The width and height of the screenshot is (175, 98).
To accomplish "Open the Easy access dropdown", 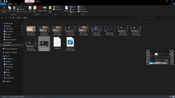I will [58, 9].
